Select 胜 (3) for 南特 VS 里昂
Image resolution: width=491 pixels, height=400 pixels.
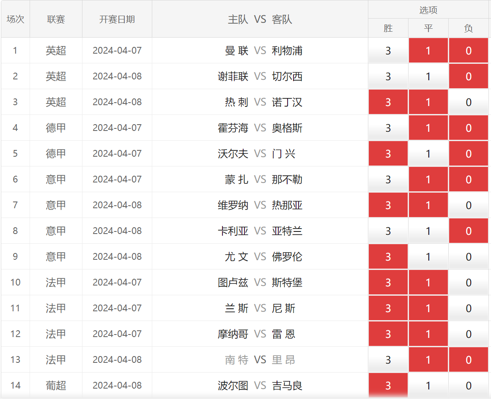[x=388, y=359]
